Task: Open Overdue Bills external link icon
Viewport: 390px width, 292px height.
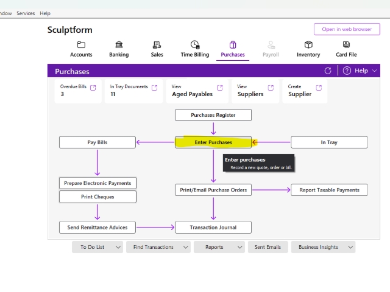Action: (93, 88)
